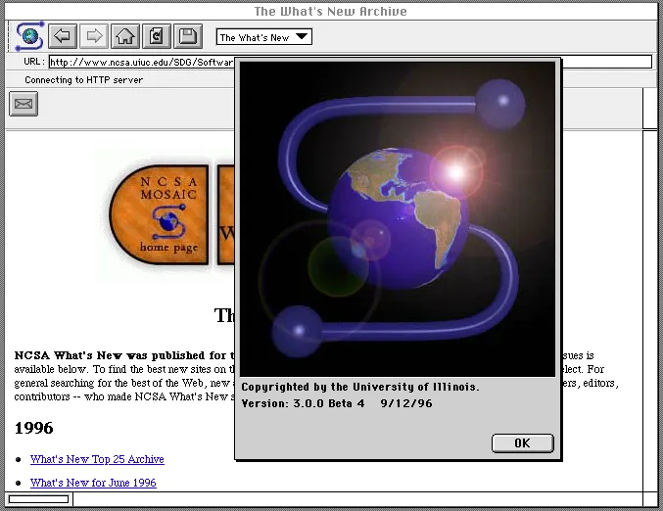This screenshot has height=511, width=663.
Task: Click the '1996' heading
Action: point(34,428)
